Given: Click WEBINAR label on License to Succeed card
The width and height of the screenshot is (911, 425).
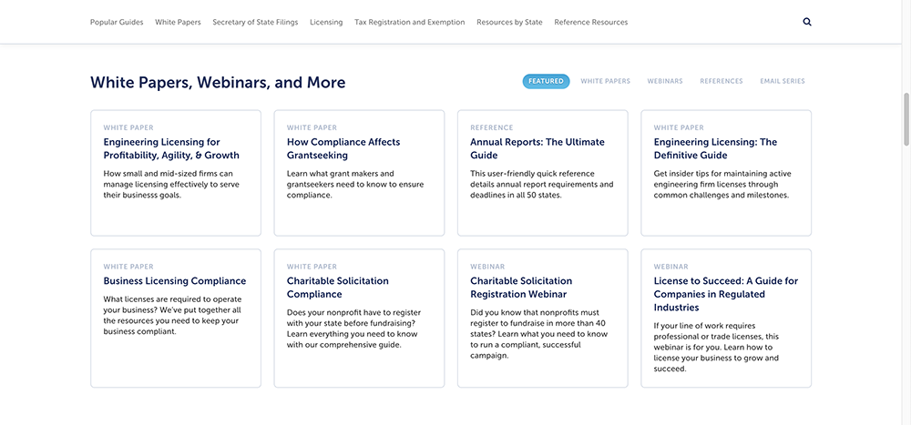Looking at the screenshot, I should (x=671, y=267).
